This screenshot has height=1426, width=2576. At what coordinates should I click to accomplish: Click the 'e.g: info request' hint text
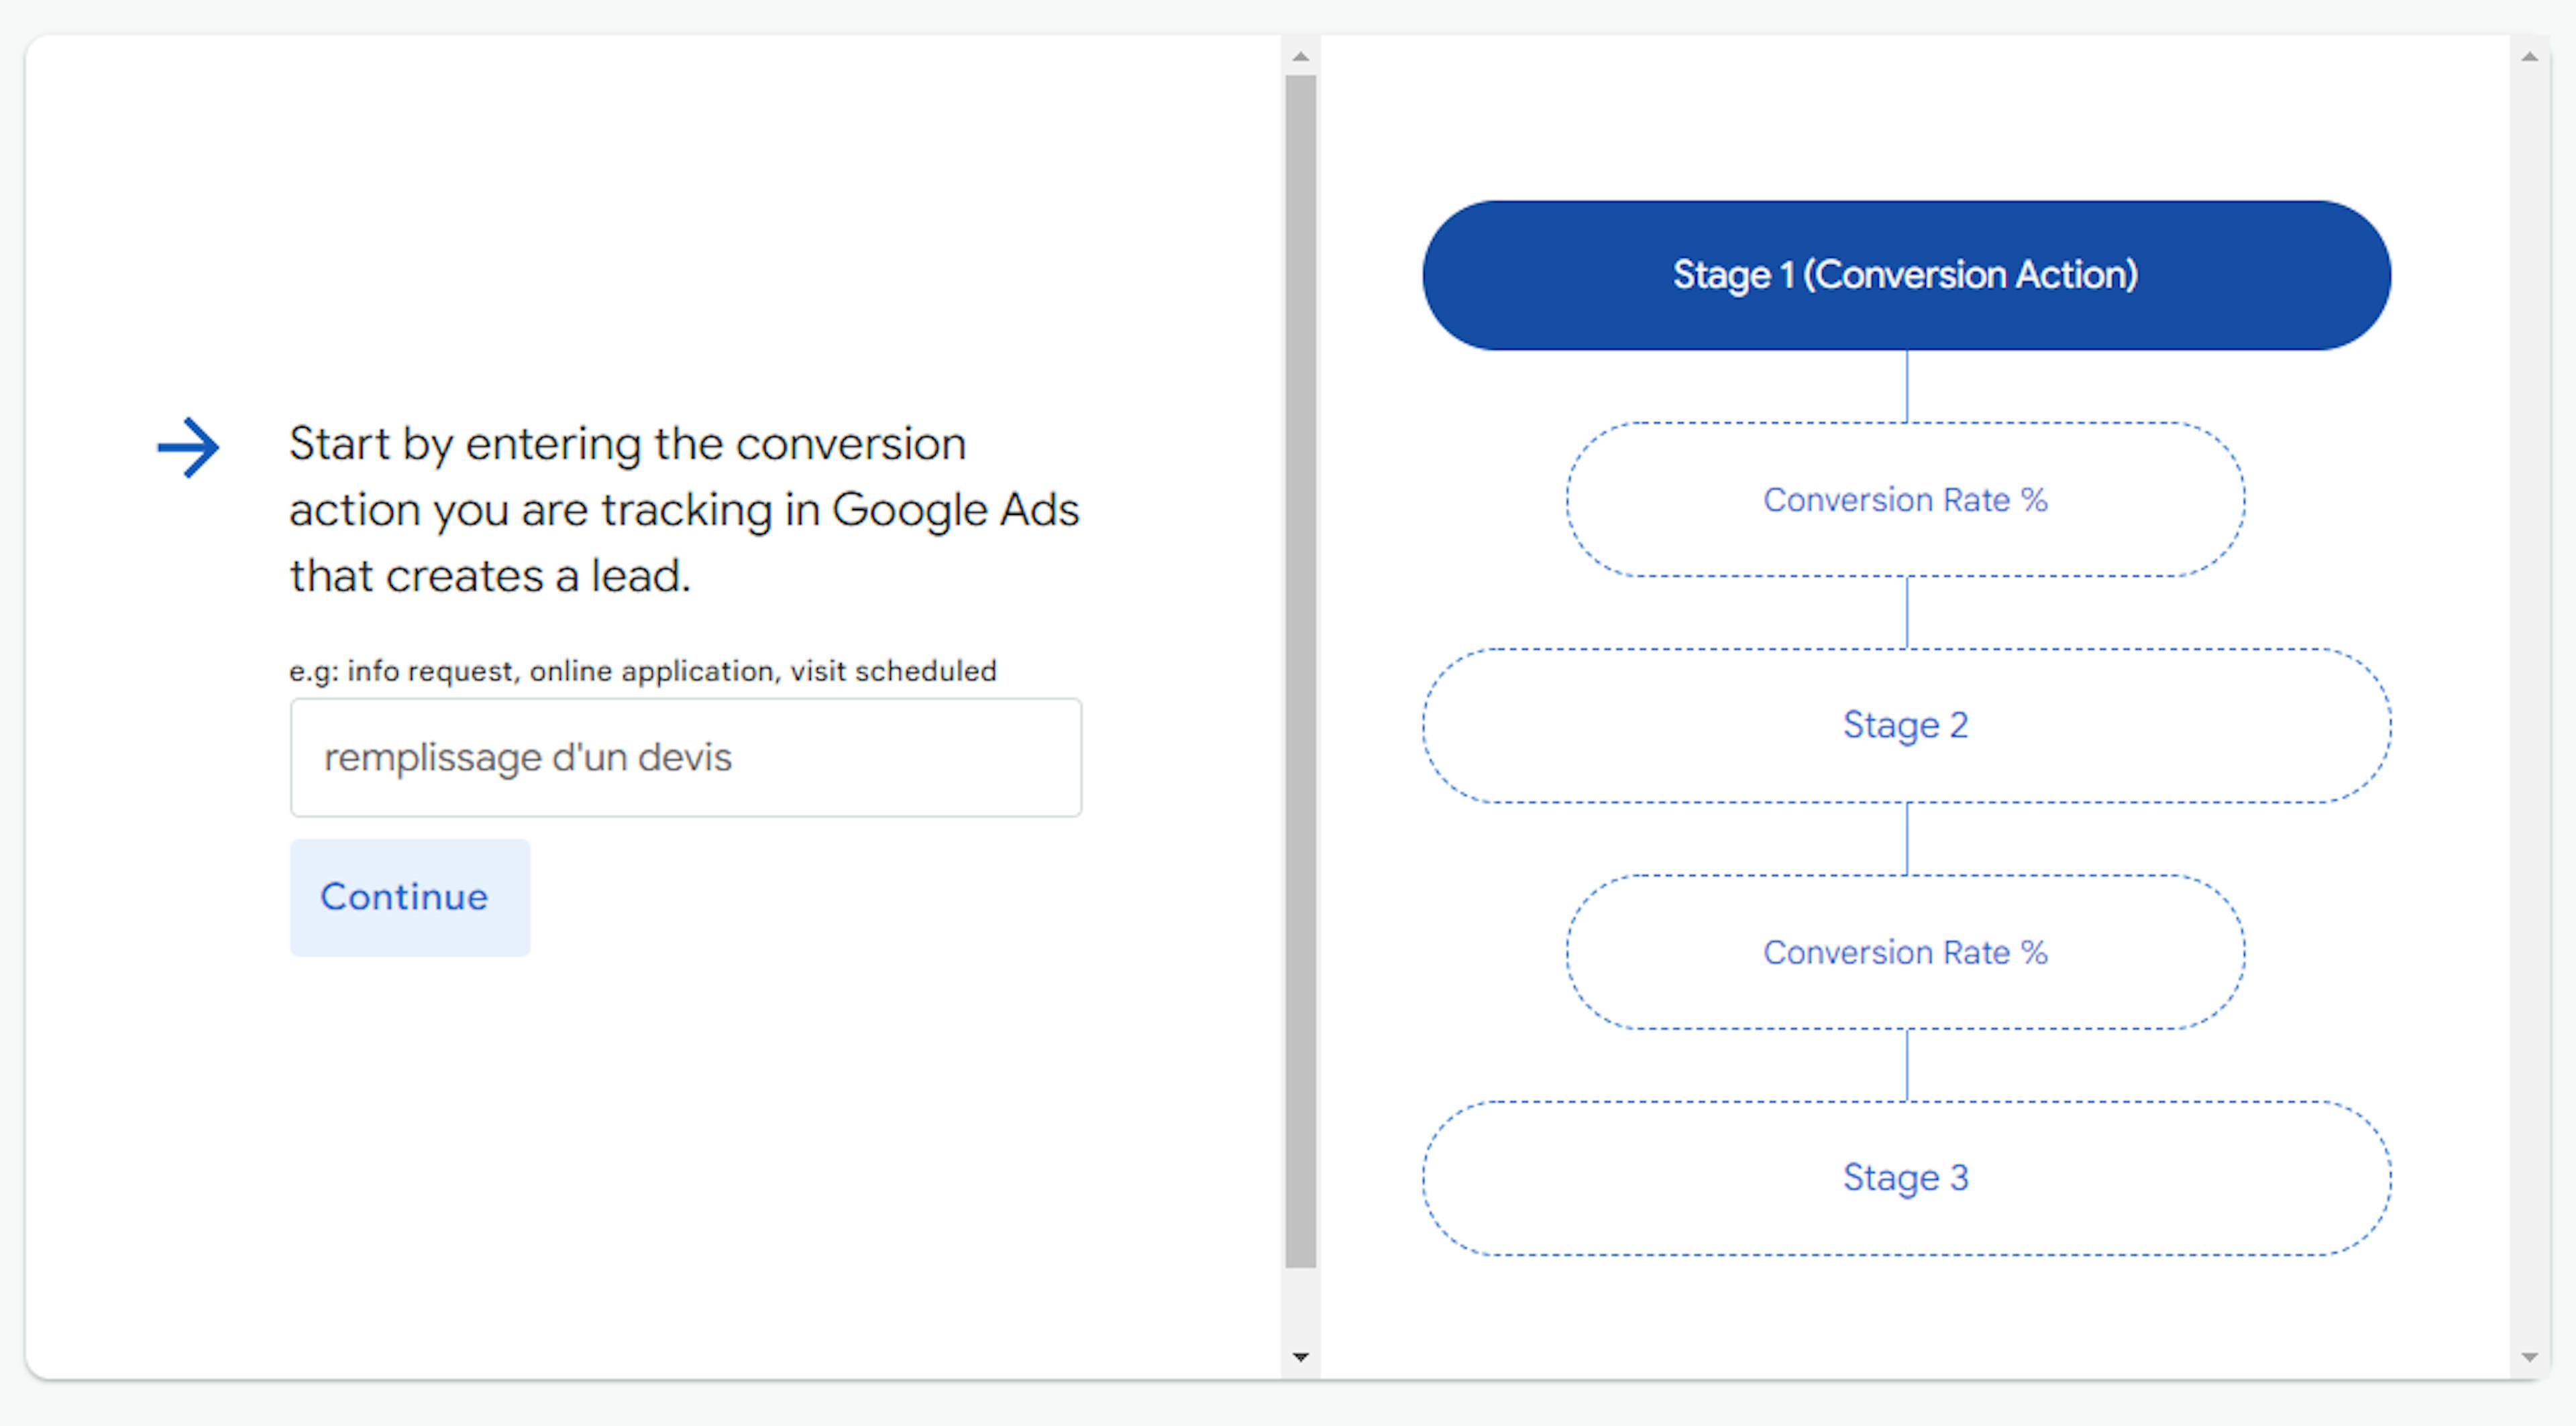point(642,670)
